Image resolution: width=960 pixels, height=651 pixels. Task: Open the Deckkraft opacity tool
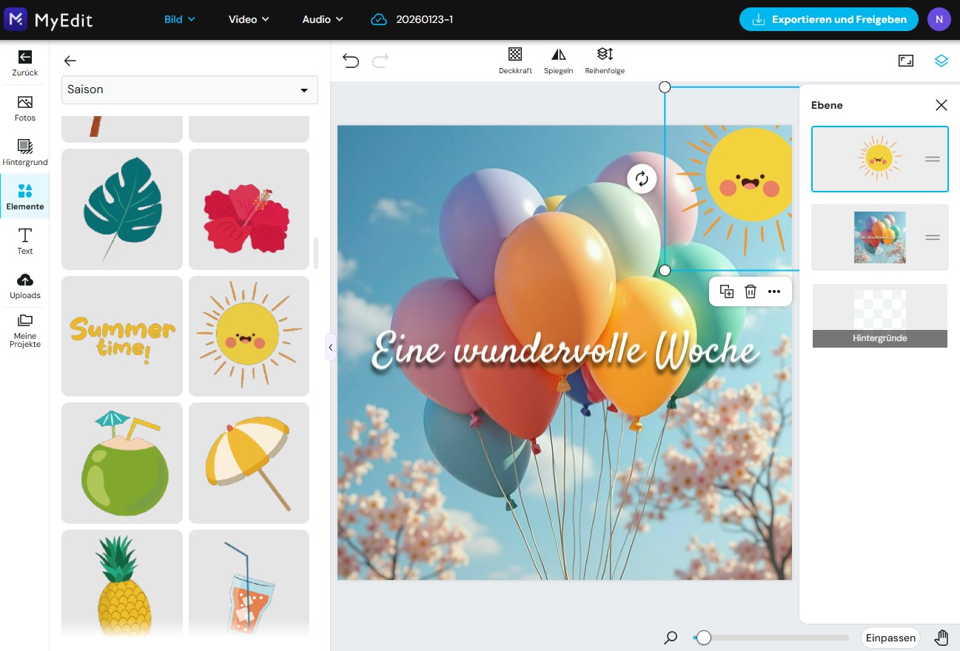[x=515, y=61]
